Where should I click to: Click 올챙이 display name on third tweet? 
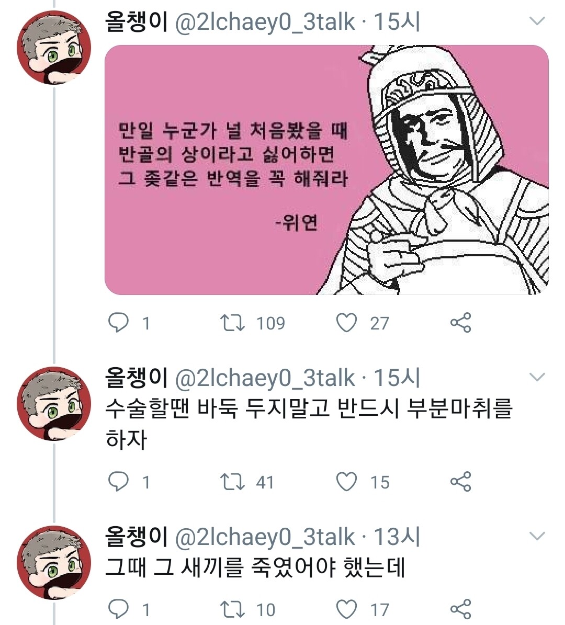click(x=136, y=537)
